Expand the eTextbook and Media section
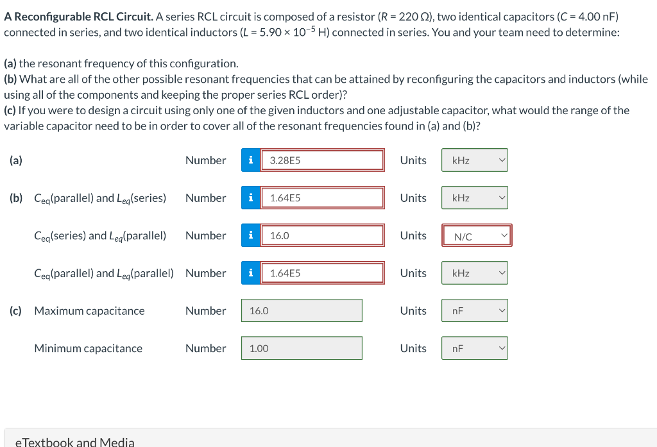 coord(75,441)
